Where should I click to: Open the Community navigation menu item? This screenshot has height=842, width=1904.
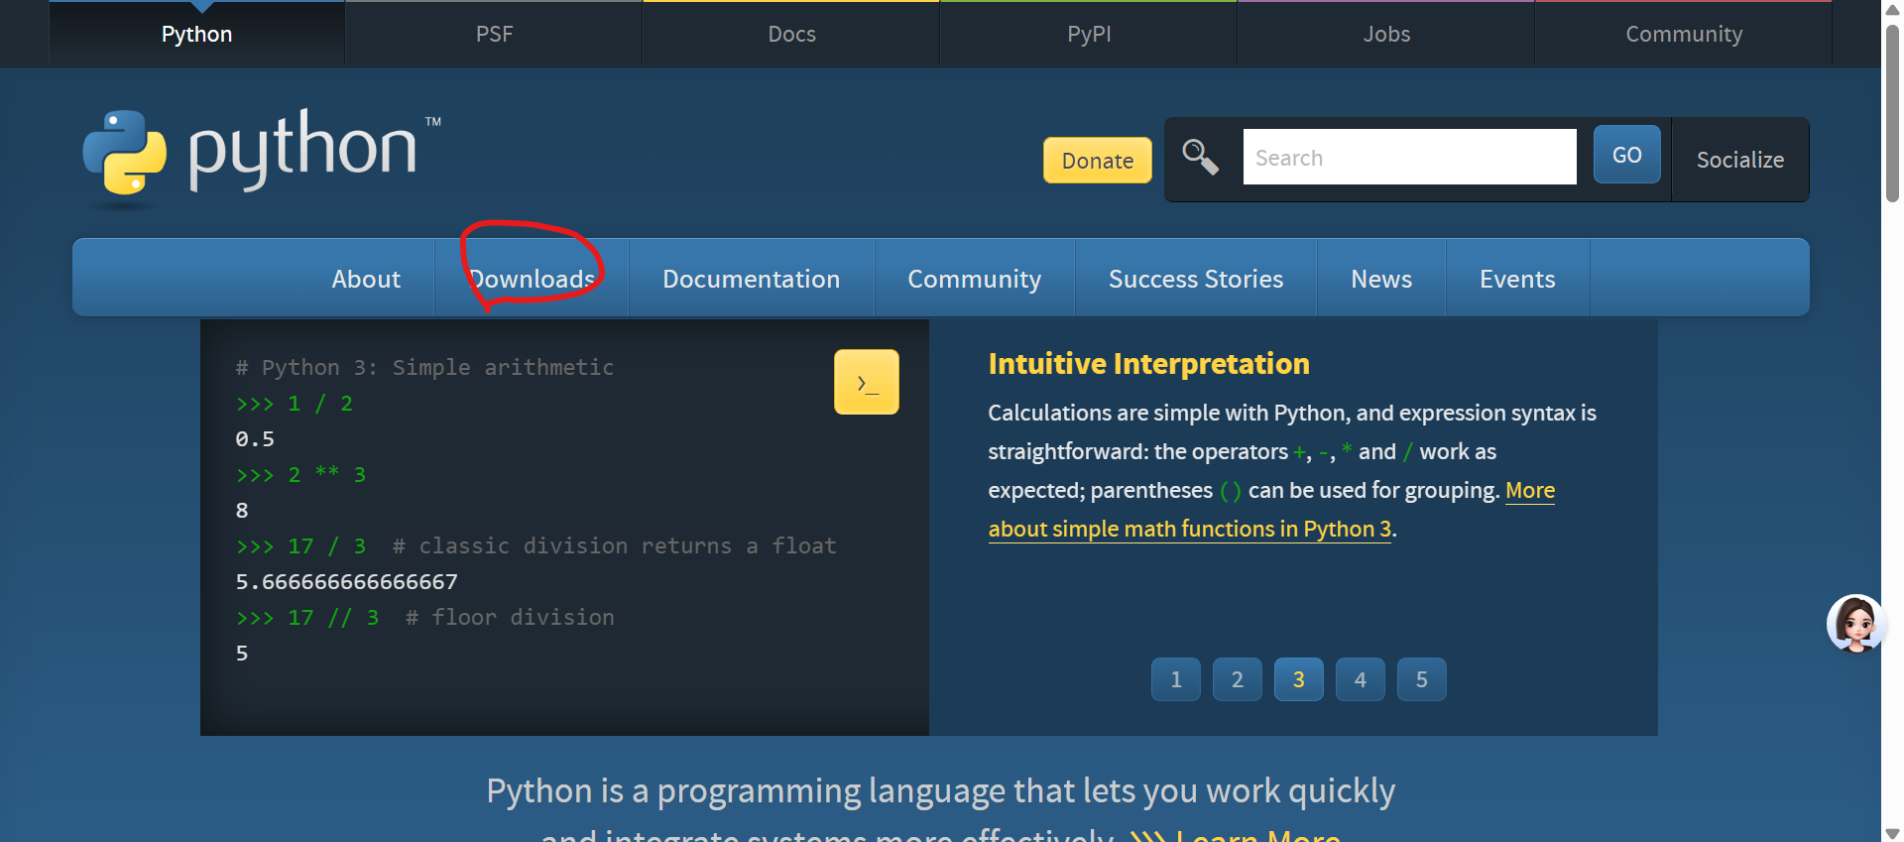pos(974,279)
